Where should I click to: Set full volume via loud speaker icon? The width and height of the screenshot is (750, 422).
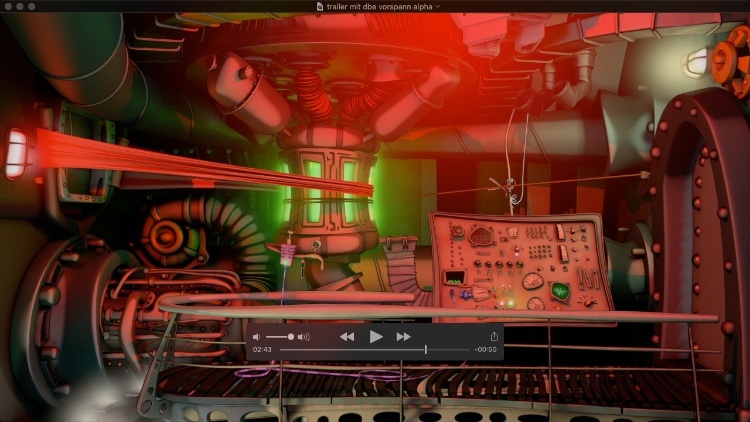pos(304,337)
